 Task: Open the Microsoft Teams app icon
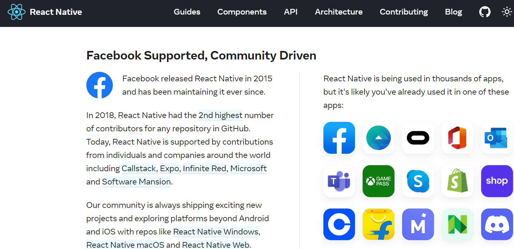click(x=339, y=181)
